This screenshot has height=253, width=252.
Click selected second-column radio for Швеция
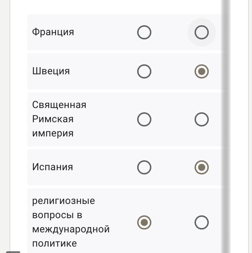[201, 71]
